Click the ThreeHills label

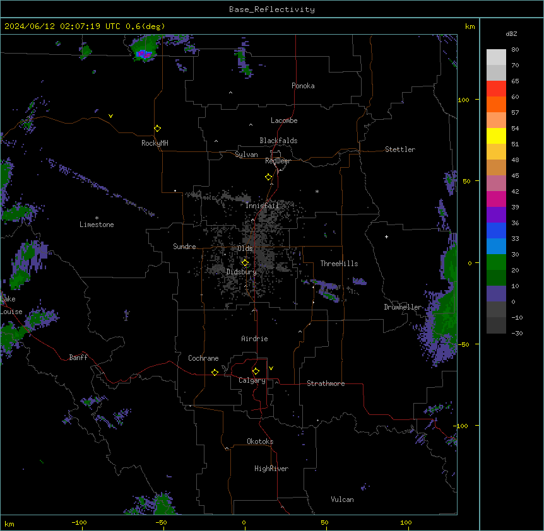[339, 264]
